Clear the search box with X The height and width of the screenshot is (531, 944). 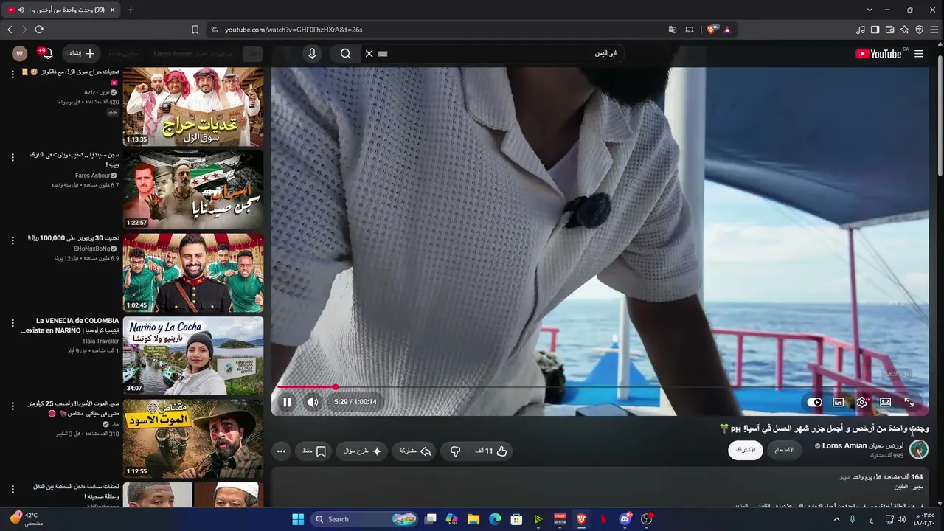[x=369, y=54]
